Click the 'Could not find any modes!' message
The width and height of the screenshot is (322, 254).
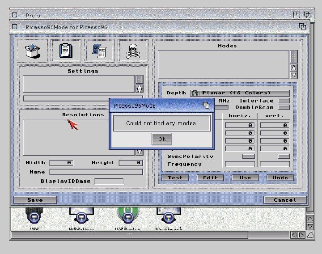(162, 123)
